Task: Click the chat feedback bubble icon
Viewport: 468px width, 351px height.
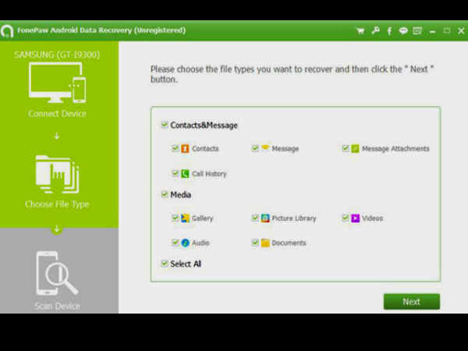Action: point(403,30)
